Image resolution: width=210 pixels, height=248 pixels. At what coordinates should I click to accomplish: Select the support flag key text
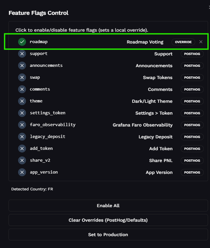pos(39,54)
